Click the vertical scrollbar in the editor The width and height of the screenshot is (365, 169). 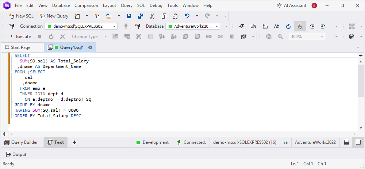[x=361, y=80]
